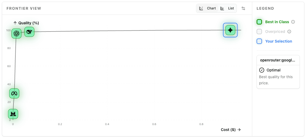Click the Quality (%) axis label

click(26, 23)
